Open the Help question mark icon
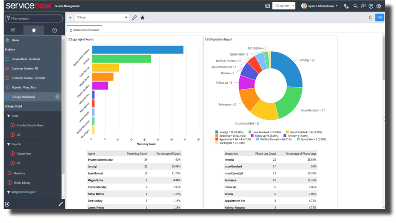 (371, 6)
